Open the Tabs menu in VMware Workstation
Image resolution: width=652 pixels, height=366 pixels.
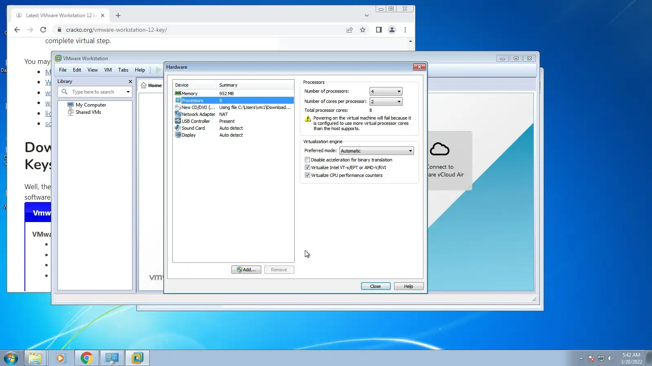click(123, 70)
